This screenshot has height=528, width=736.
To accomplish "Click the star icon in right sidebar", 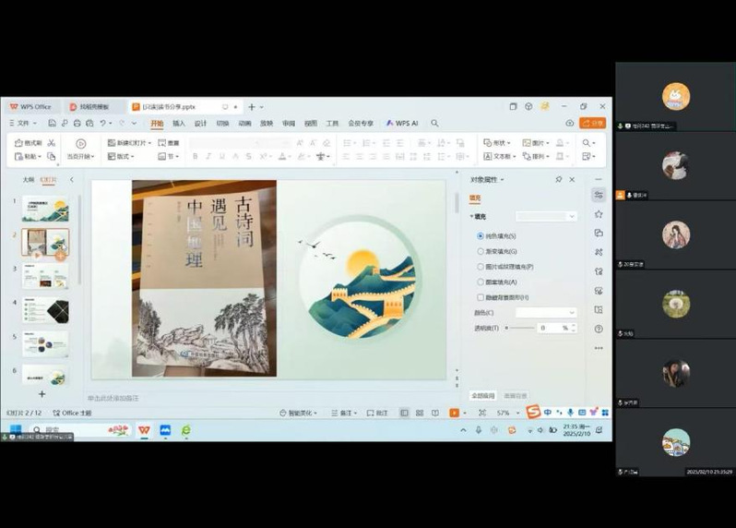I will point(599,213).
